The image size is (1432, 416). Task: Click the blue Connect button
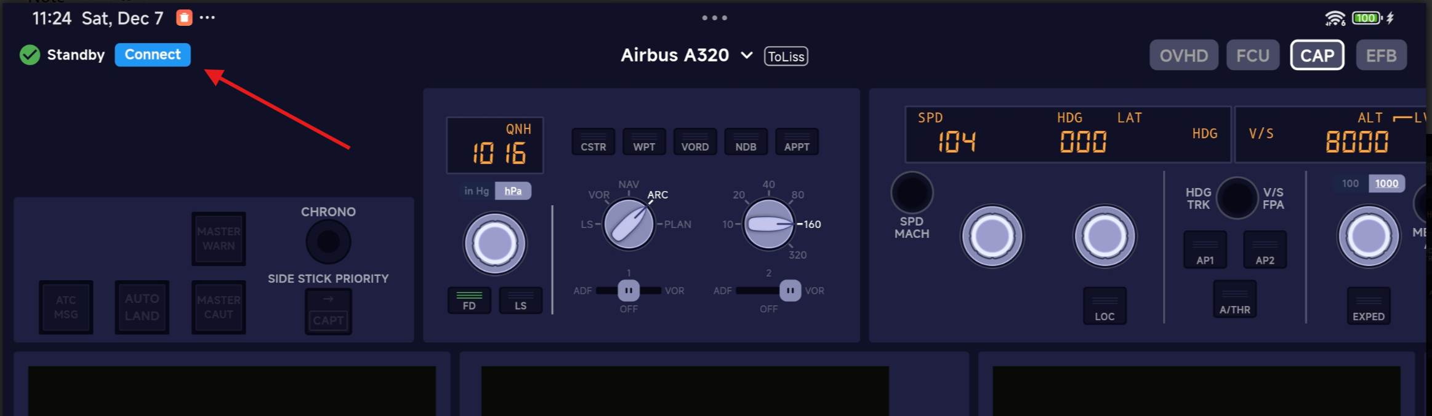(x=153, y=55)
